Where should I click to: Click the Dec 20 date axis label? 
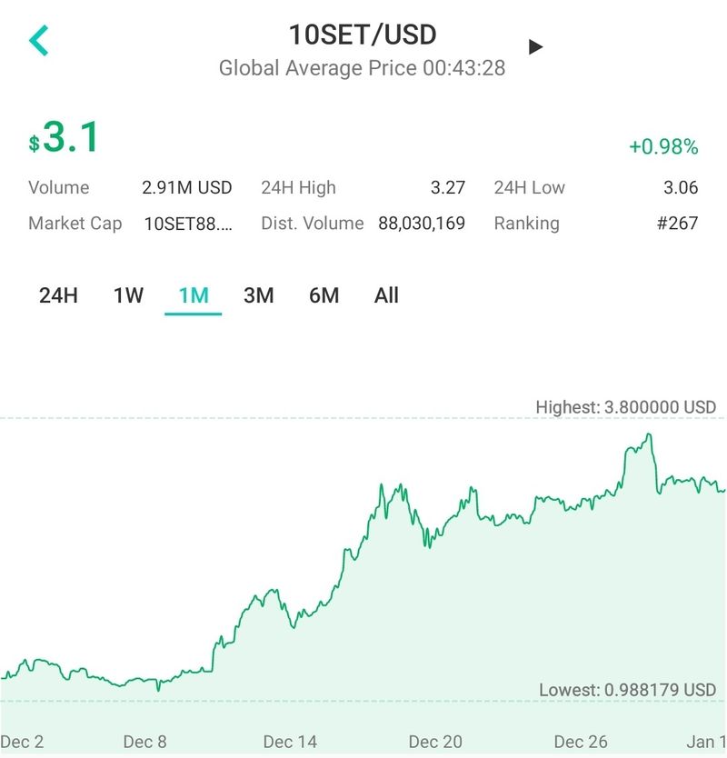point(435,742)
